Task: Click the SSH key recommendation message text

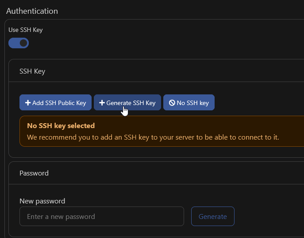Action: 153,137
